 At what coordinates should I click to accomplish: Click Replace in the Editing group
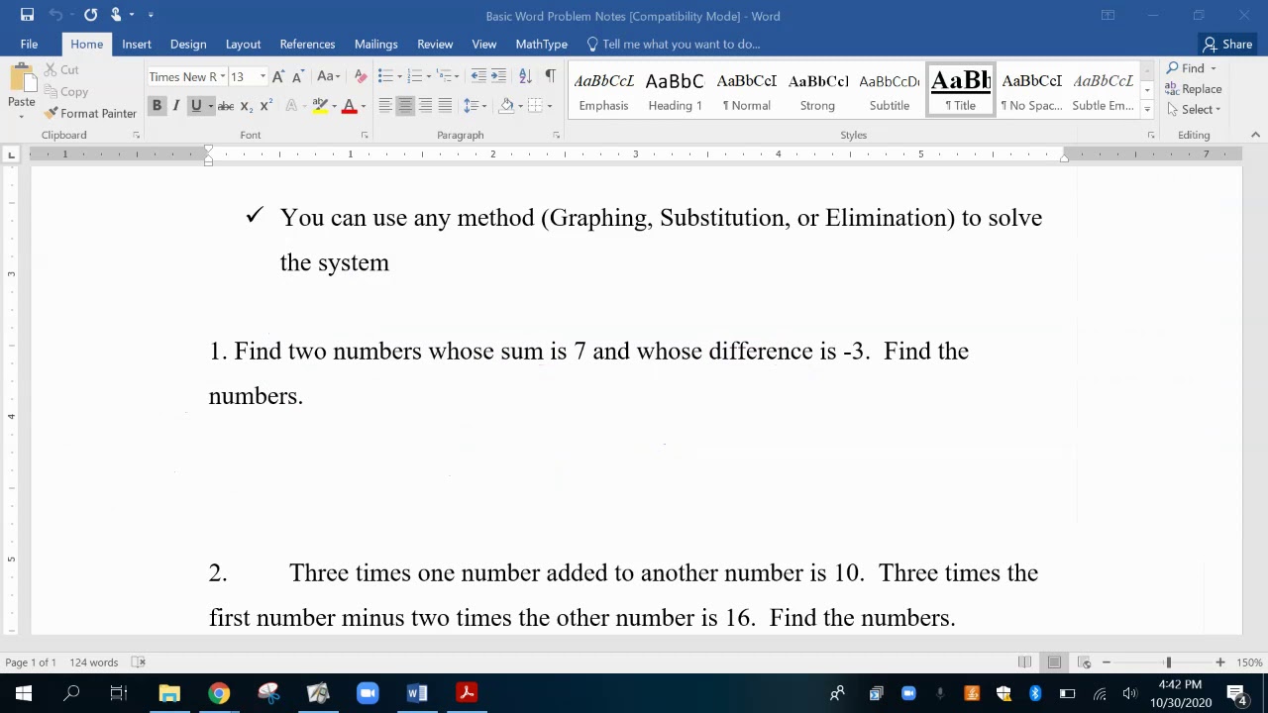click(1194, 89)
